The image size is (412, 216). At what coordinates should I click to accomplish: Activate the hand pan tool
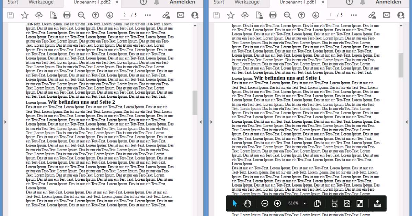pos(247,203)
